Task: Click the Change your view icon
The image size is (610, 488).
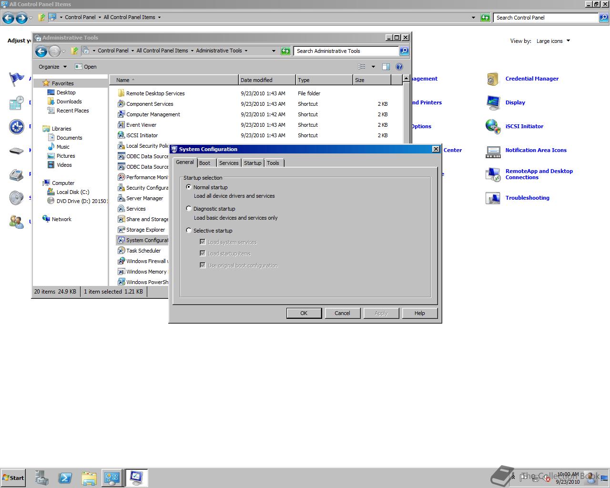Action: [x=362, y=67]
